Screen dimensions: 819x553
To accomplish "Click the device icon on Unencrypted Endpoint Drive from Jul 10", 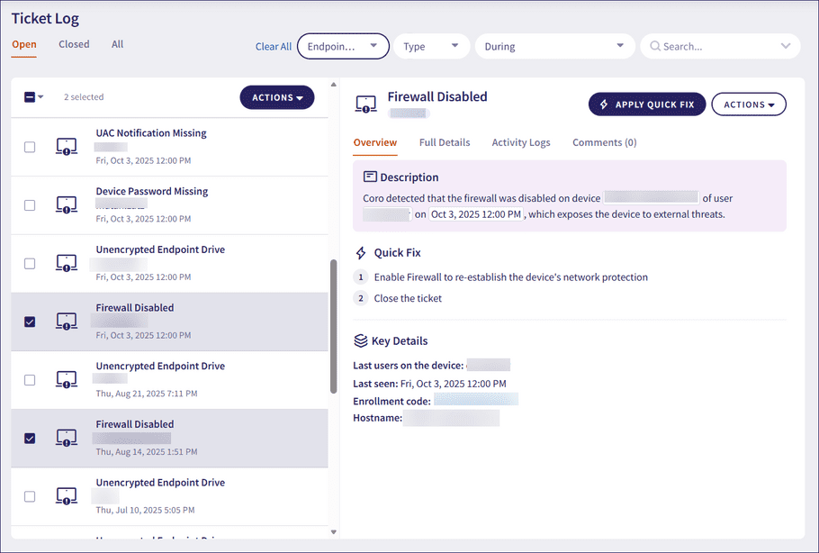I will [66, 495].
